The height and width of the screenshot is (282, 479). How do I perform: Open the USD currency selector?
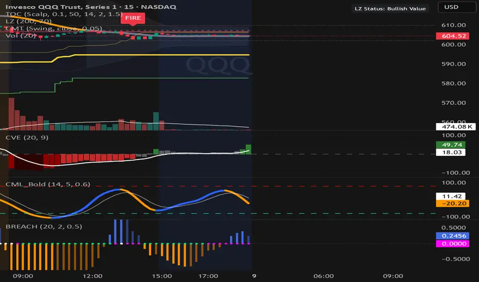click(457, 7)
